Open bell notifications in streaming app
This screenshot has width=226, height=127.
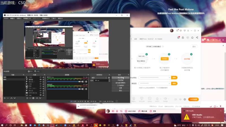192,38
